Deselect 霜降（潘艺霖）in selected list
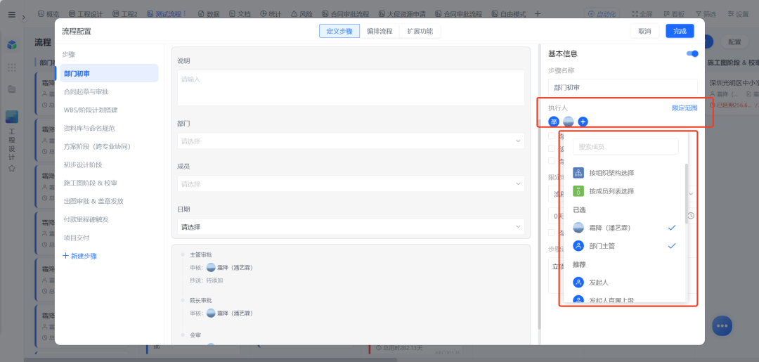This screenshot has width=759, height=362. click(671, 228)
